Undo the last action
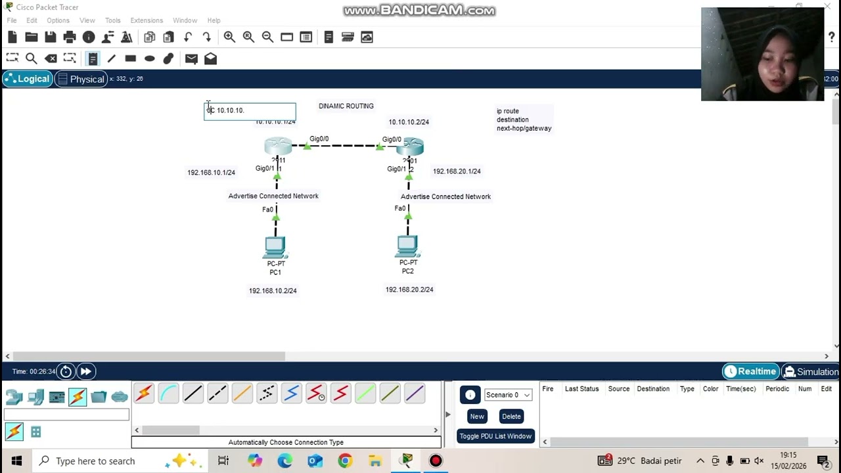The height and width of the screenshot is (473, 841). 188,37
